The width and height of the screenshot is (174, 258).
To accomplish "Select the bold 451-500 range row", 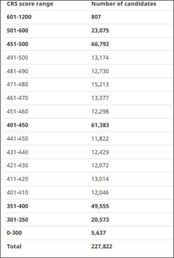I will coord(88,44).
